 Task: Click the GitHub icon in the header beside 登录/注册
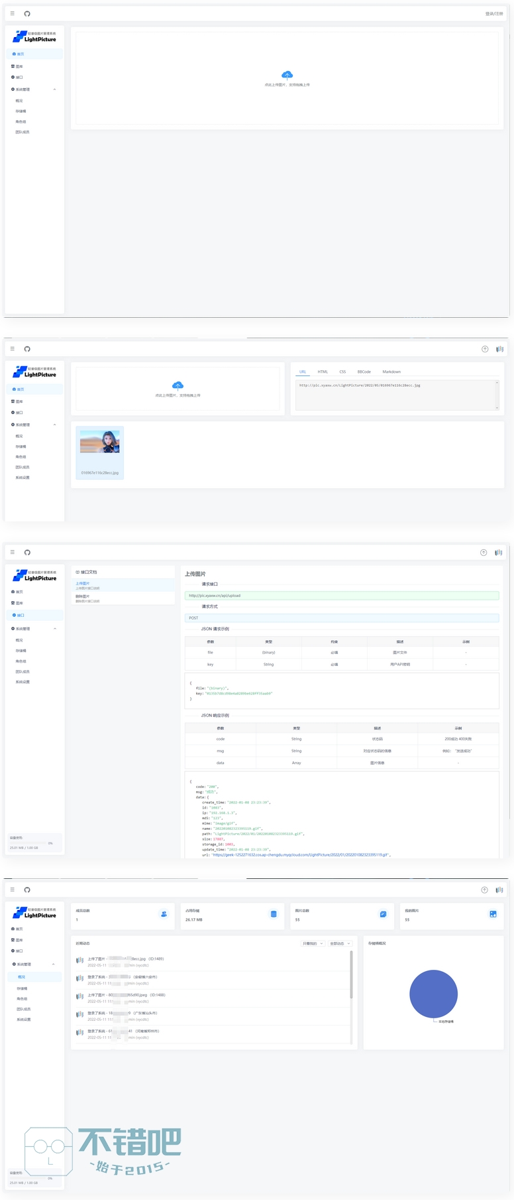27,14
